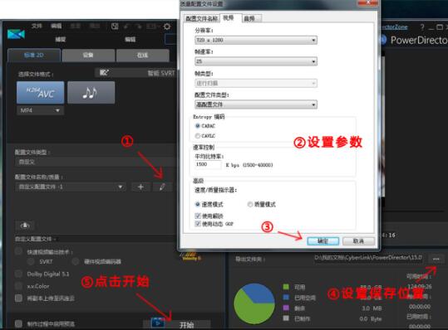The height and width of the screenshot is (330, 448).
Task: Click the redo arrow in PowerDirector toolbar
Action: (x=139, y=27)
